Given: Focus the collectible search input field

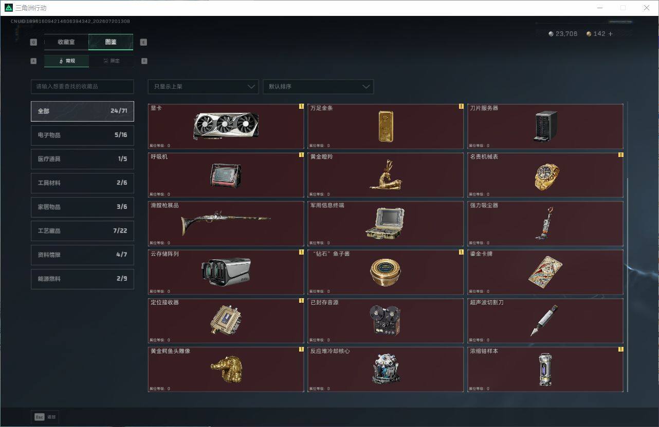Looking at the screenshot, I should [x=82, y=86].
